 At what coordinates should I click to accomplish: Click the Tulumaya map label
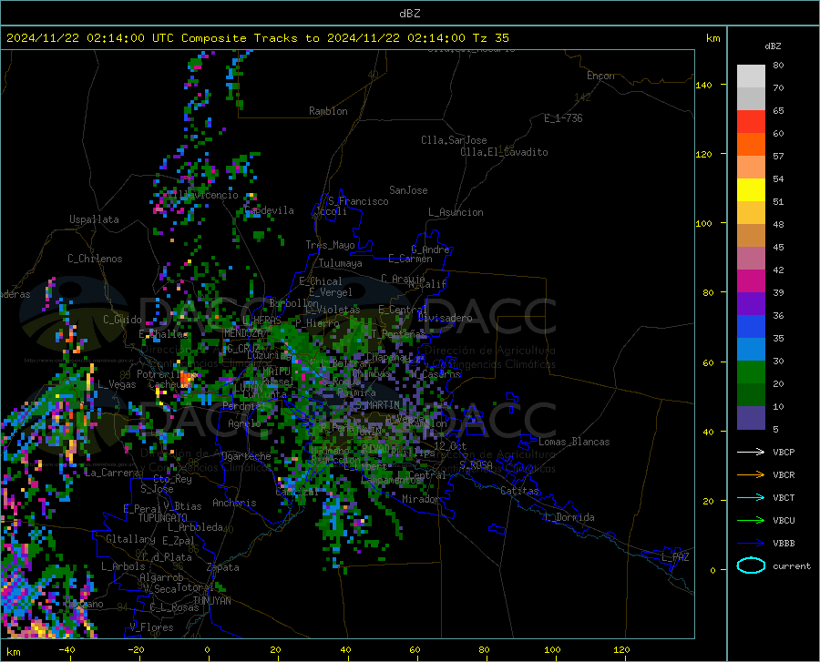pos(341,263)
